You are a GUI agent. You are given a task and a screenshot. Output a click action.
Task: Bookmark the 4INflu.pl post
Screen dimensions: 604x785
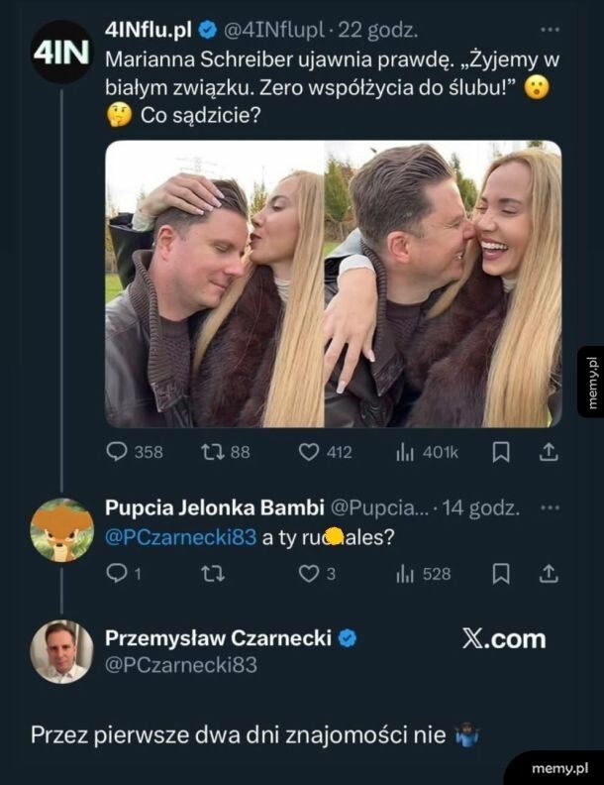501,452
